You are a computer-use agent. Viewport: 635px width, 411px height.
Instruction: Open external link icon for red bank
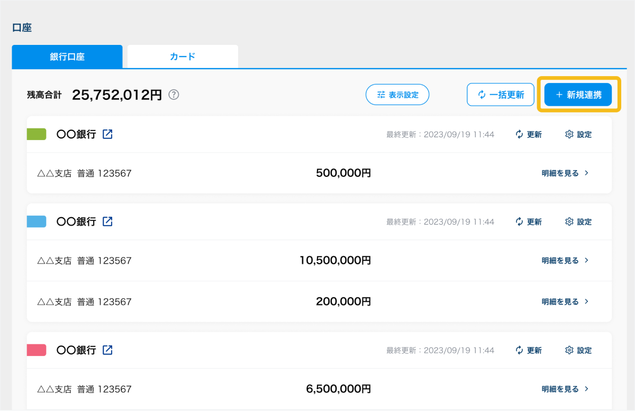107,350
